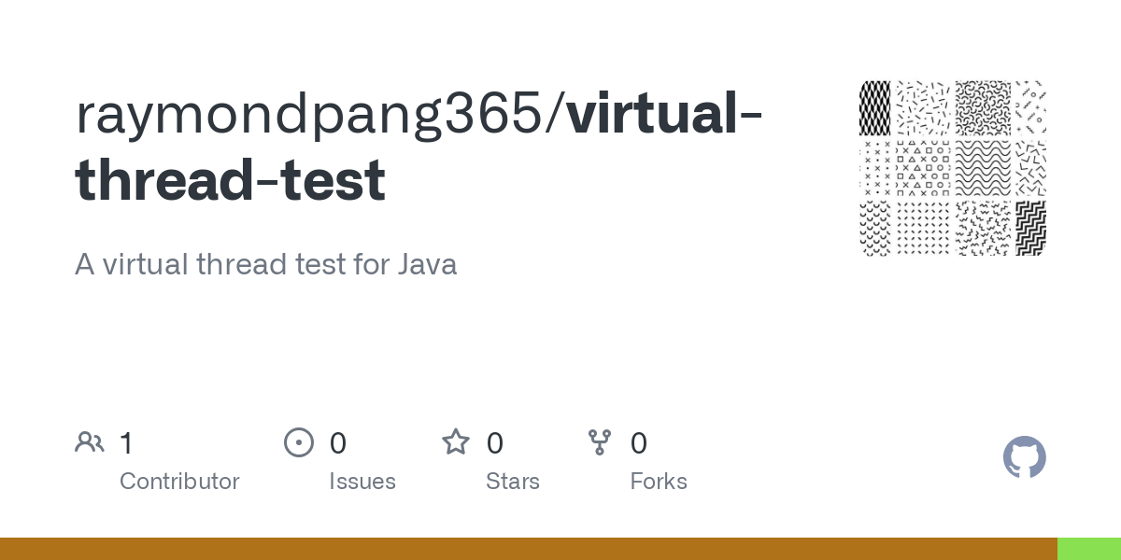1121x560 pixels.
Task: Click the stars count 0
Action: [x=495, y=443]
